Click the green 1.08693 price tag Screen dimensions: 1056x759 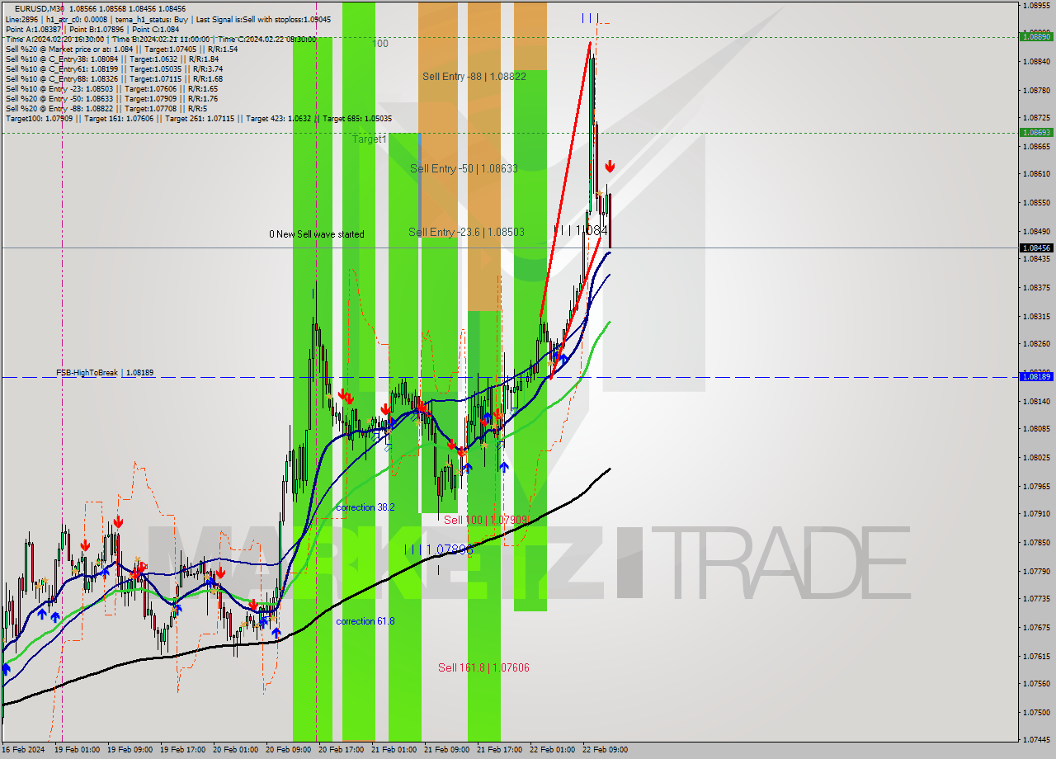[x=1036, y=132]
